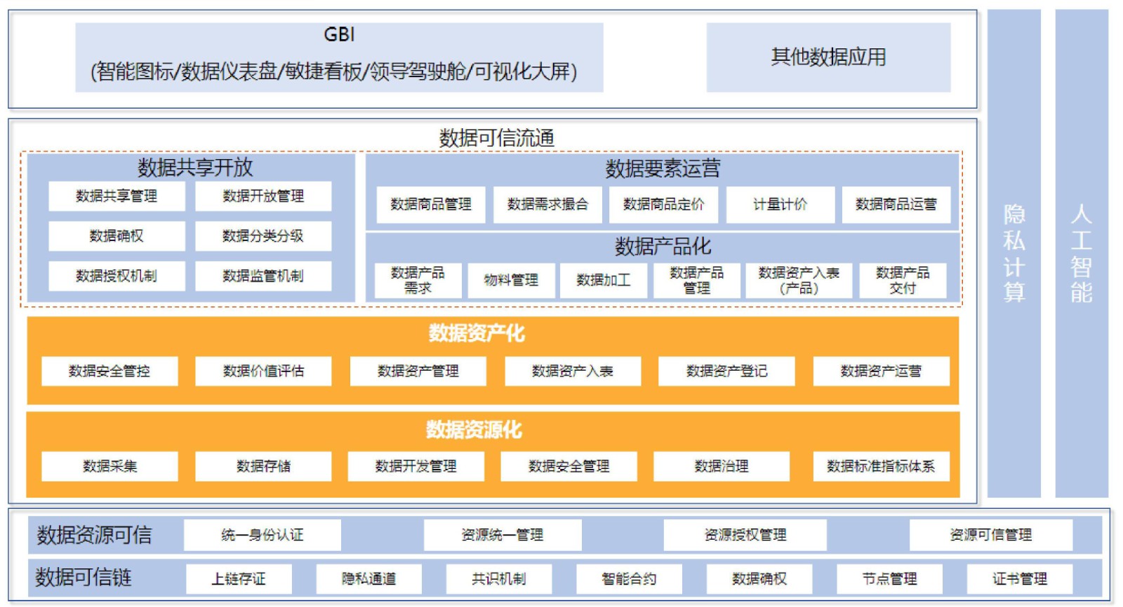Open the 数据产品管理 box

(697, 280)
